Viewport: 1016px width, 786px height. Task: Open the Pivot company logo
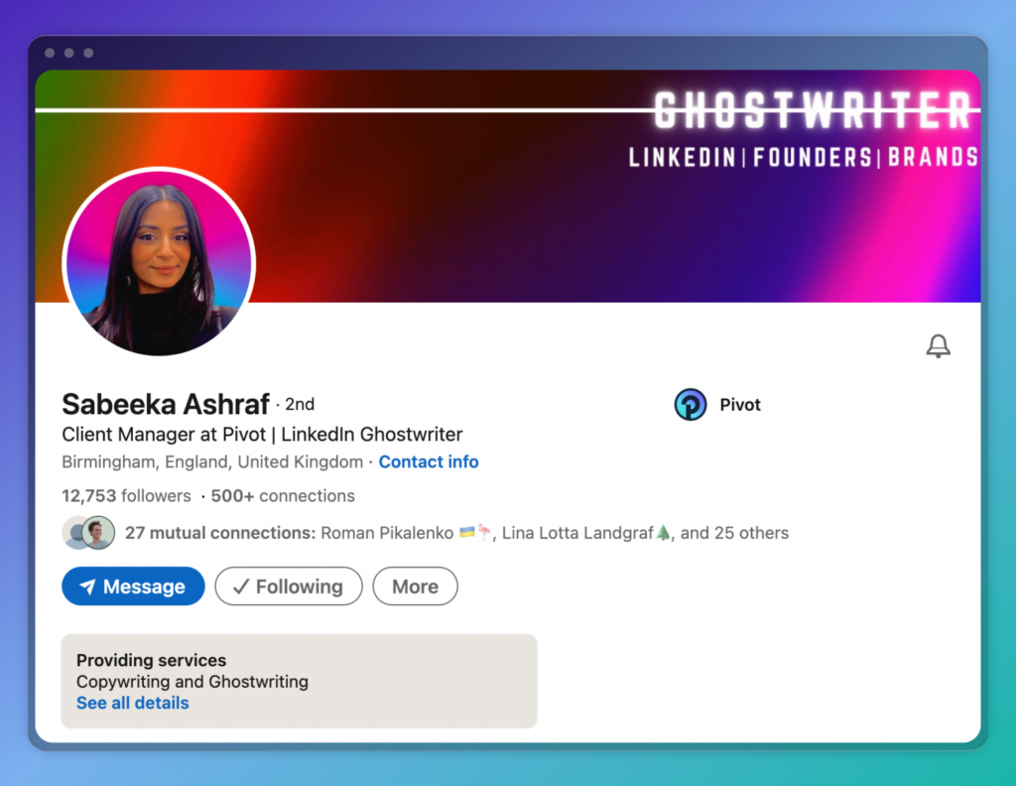[691, 404]
